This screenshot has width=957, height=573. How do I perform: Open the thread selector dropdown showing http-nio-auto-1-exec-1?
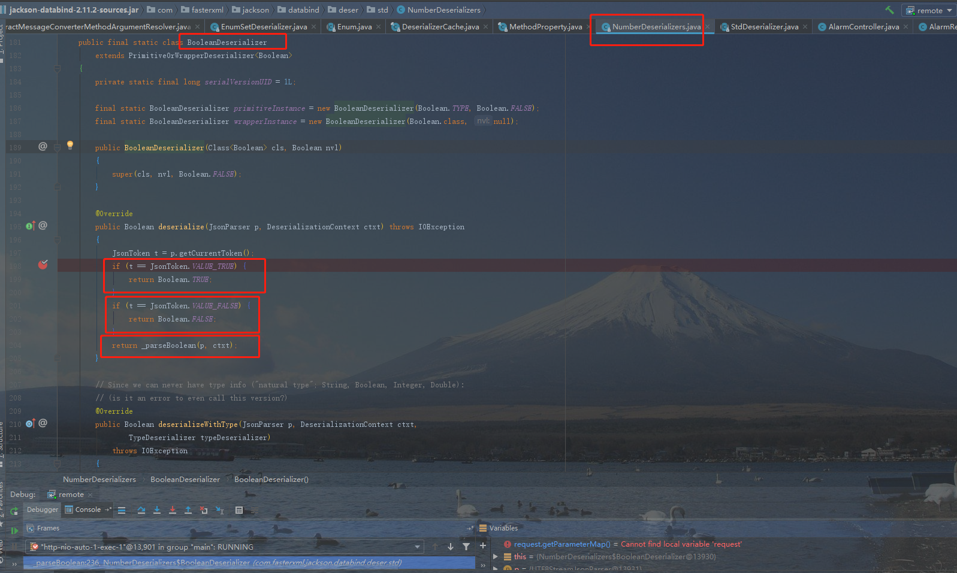(x=224, y=547)
